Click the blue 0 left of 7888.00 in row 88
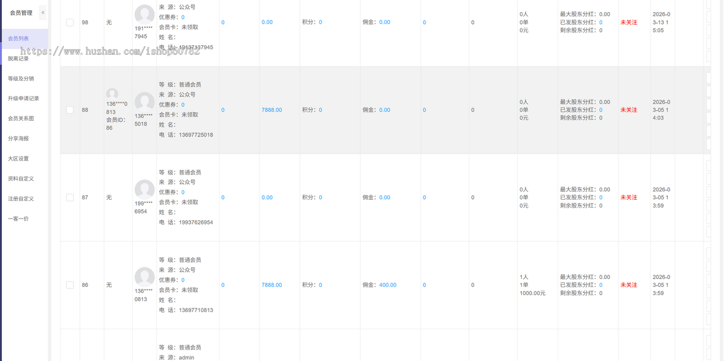724x361 pixels. click(x=223, y=110)
